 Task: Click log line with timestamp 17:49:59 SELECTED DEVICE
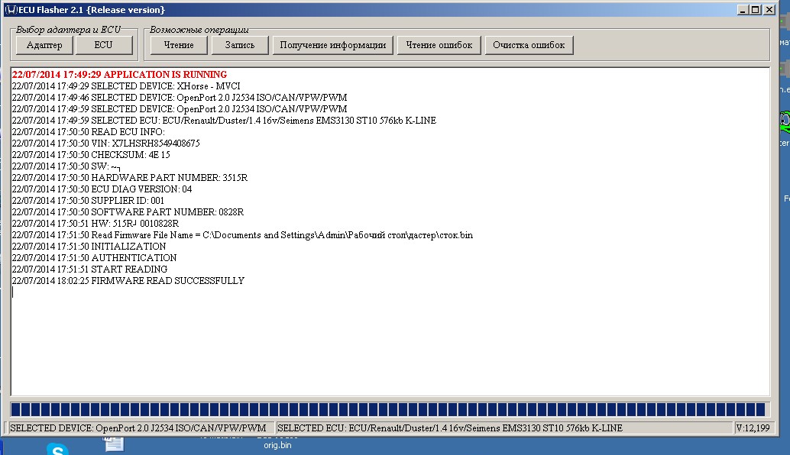(180, 109)
